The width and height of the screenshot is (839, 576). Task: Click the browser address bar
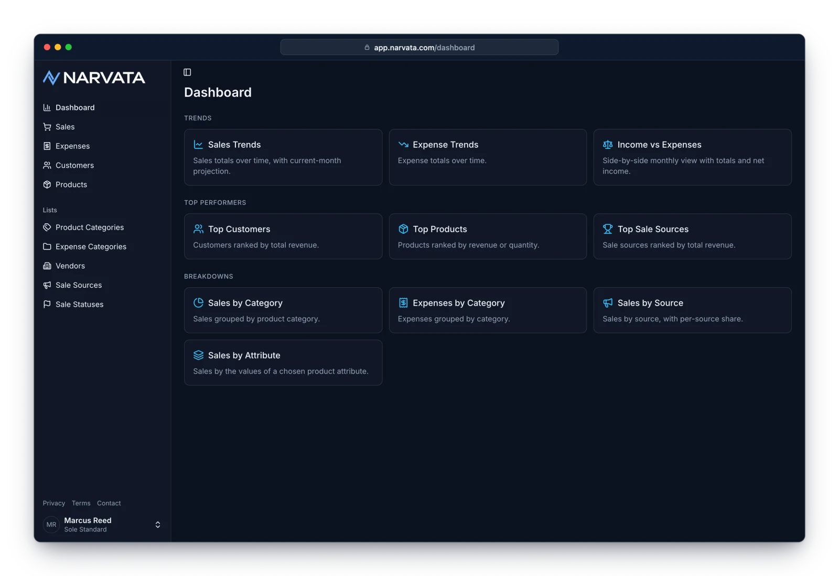click(419, 47)
